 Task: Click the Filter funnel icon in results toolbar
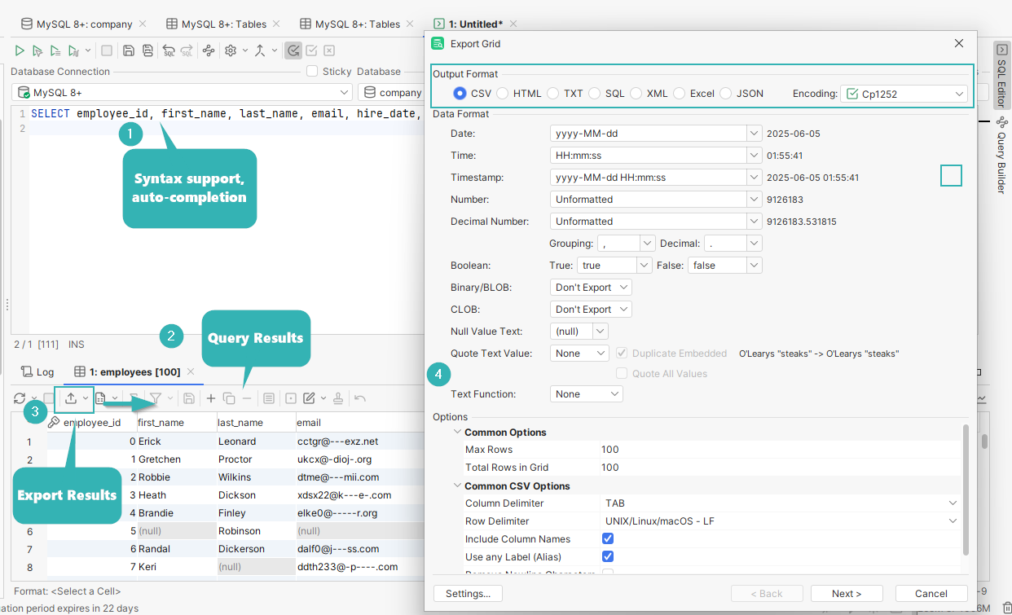point(155,398)
